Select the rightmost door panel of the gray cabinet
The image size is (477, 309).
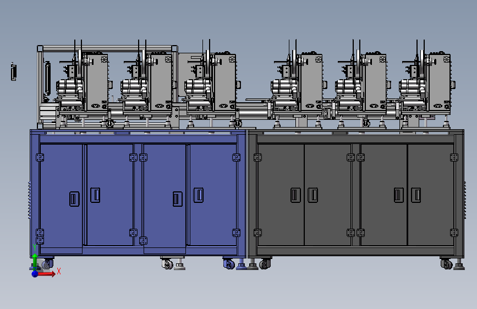point(430,195)
